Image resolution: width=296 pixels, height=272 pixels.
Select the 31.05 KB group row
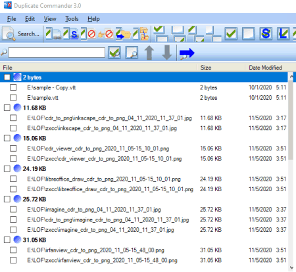tap(143, 240)
